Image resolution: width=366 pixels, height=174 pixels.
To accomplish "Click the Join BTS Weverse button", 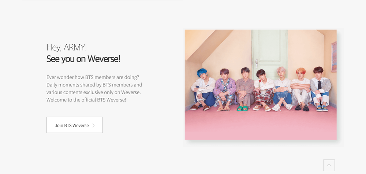I will [74, 125].
